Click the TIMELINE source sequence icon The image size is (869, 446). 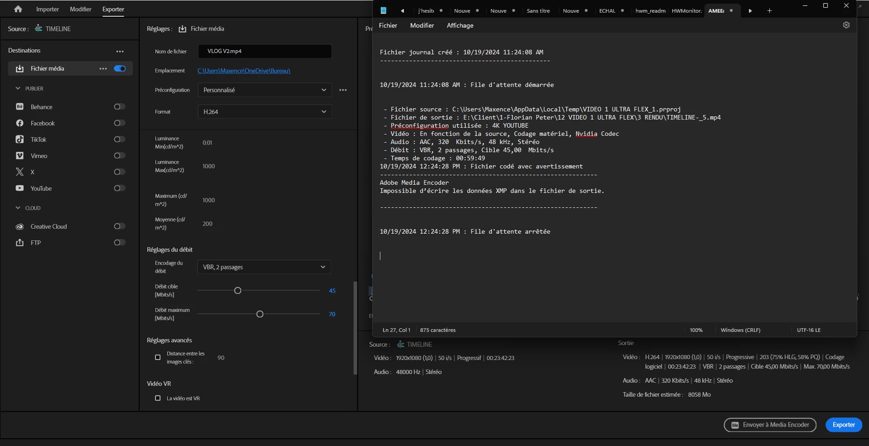pos(39,29)
